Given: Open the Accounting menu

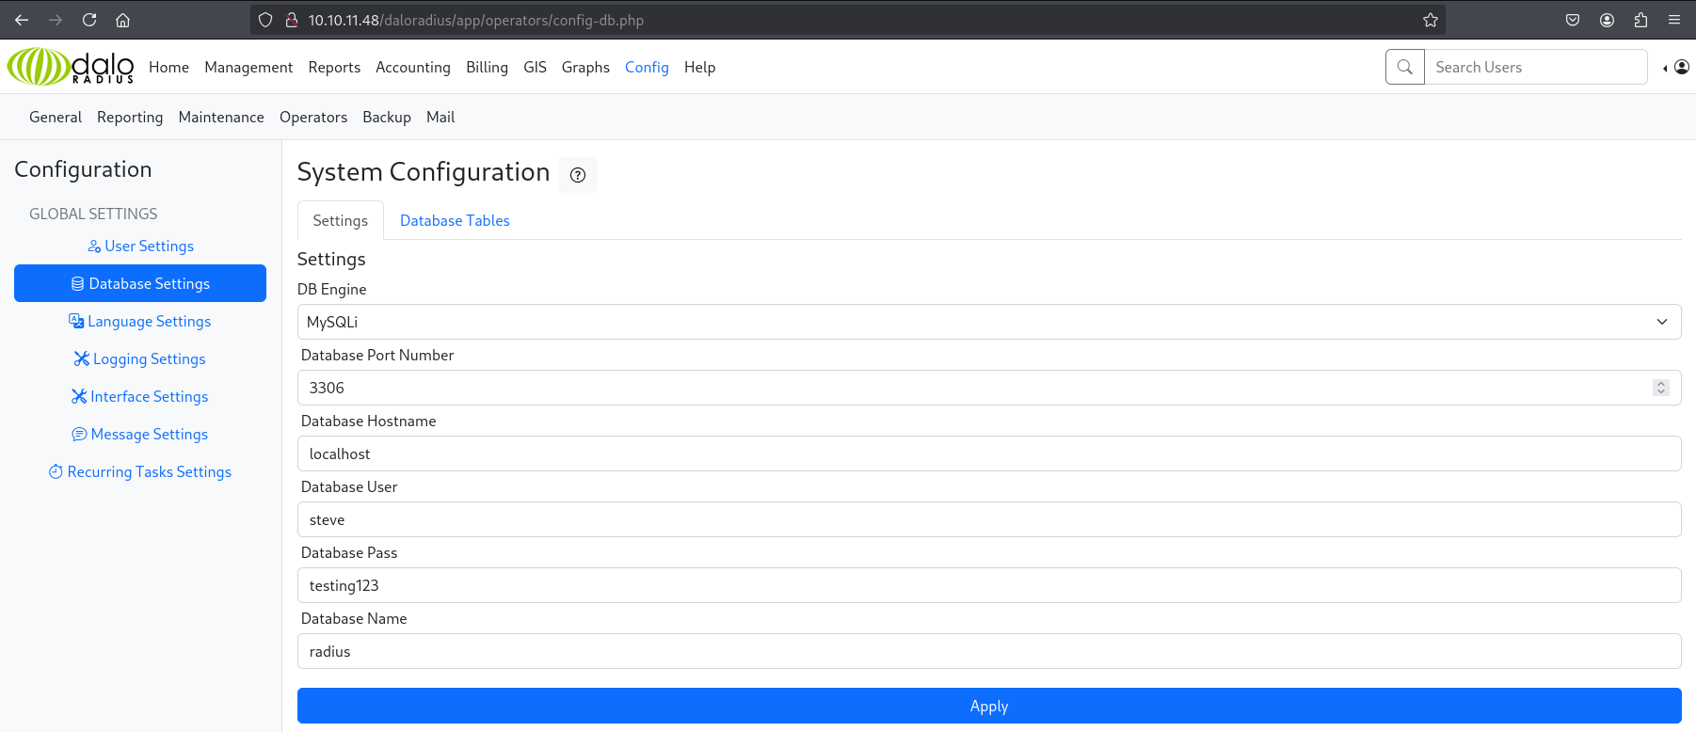Looking at the screenshot, I should (x=412, y=67).
